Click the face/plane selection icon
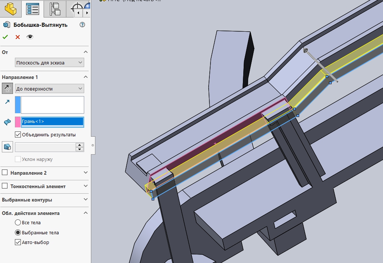Image resolution: width=383 pixels, height=263 pixels. point(7,122)
